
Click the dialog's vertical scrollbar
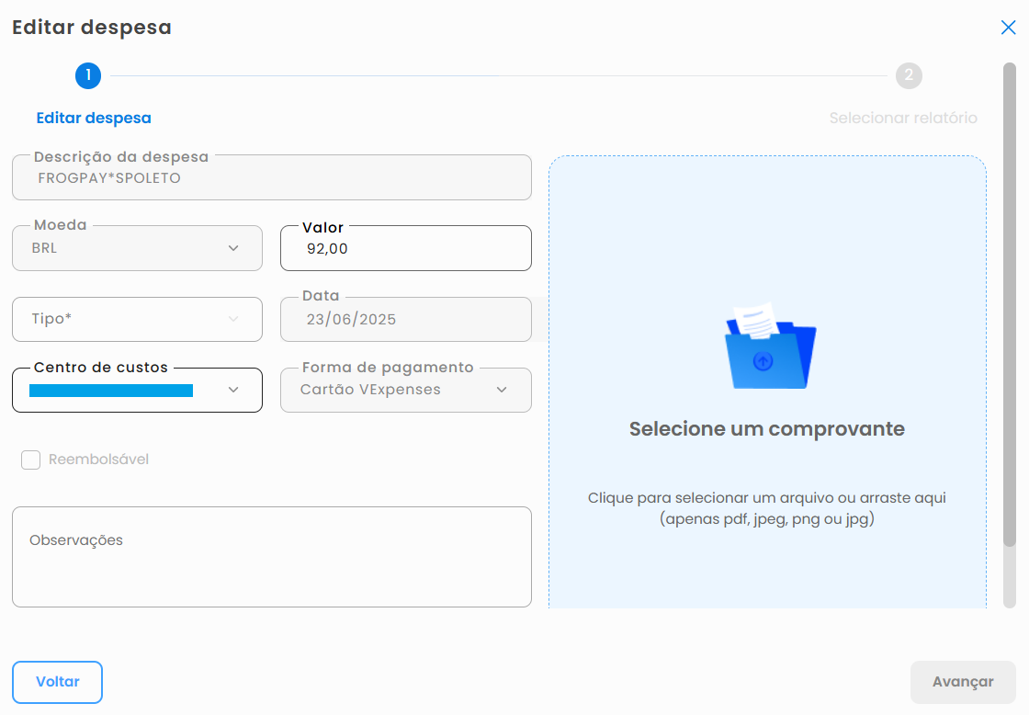click(1010, 304)
